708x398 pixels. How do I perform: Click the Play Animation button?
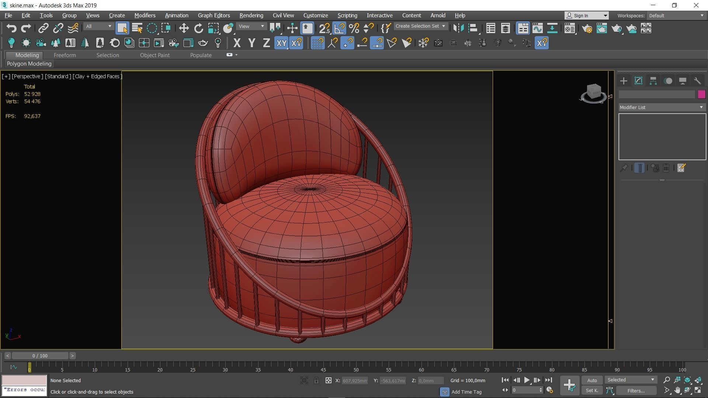point(527,380)
